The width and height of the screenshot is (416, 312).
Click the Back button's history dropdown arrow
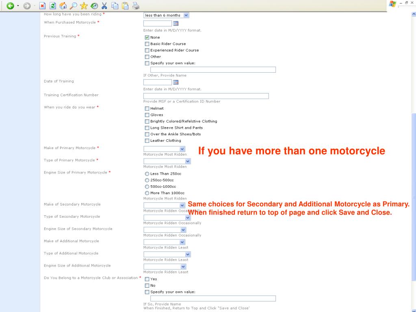pos(17,6)
